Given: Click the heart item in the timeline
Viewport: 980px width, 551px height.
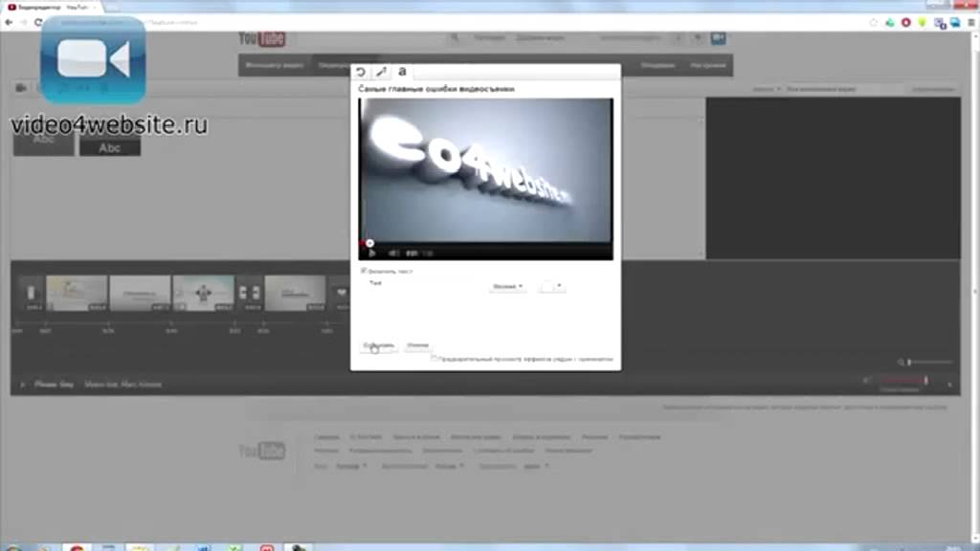Looking at the screenshot, I should point(342,293).
